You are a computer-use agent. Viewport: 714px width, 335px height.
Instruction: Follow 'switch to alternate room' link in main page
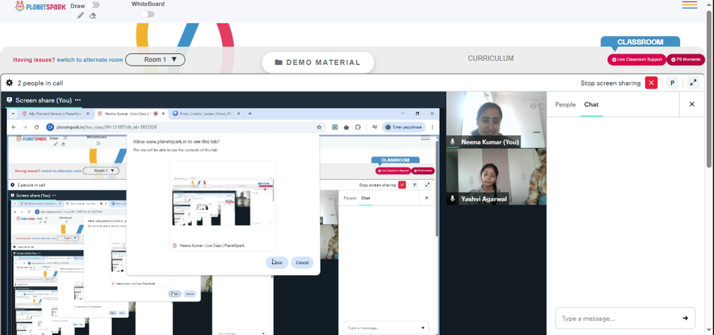90,60
